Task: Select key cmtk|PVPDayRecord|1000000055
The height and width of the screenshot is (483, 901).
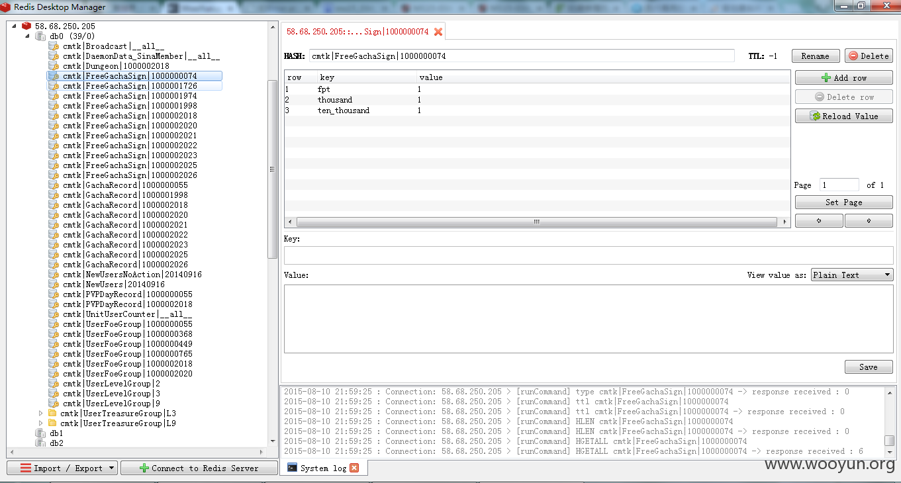Action: 128,294
